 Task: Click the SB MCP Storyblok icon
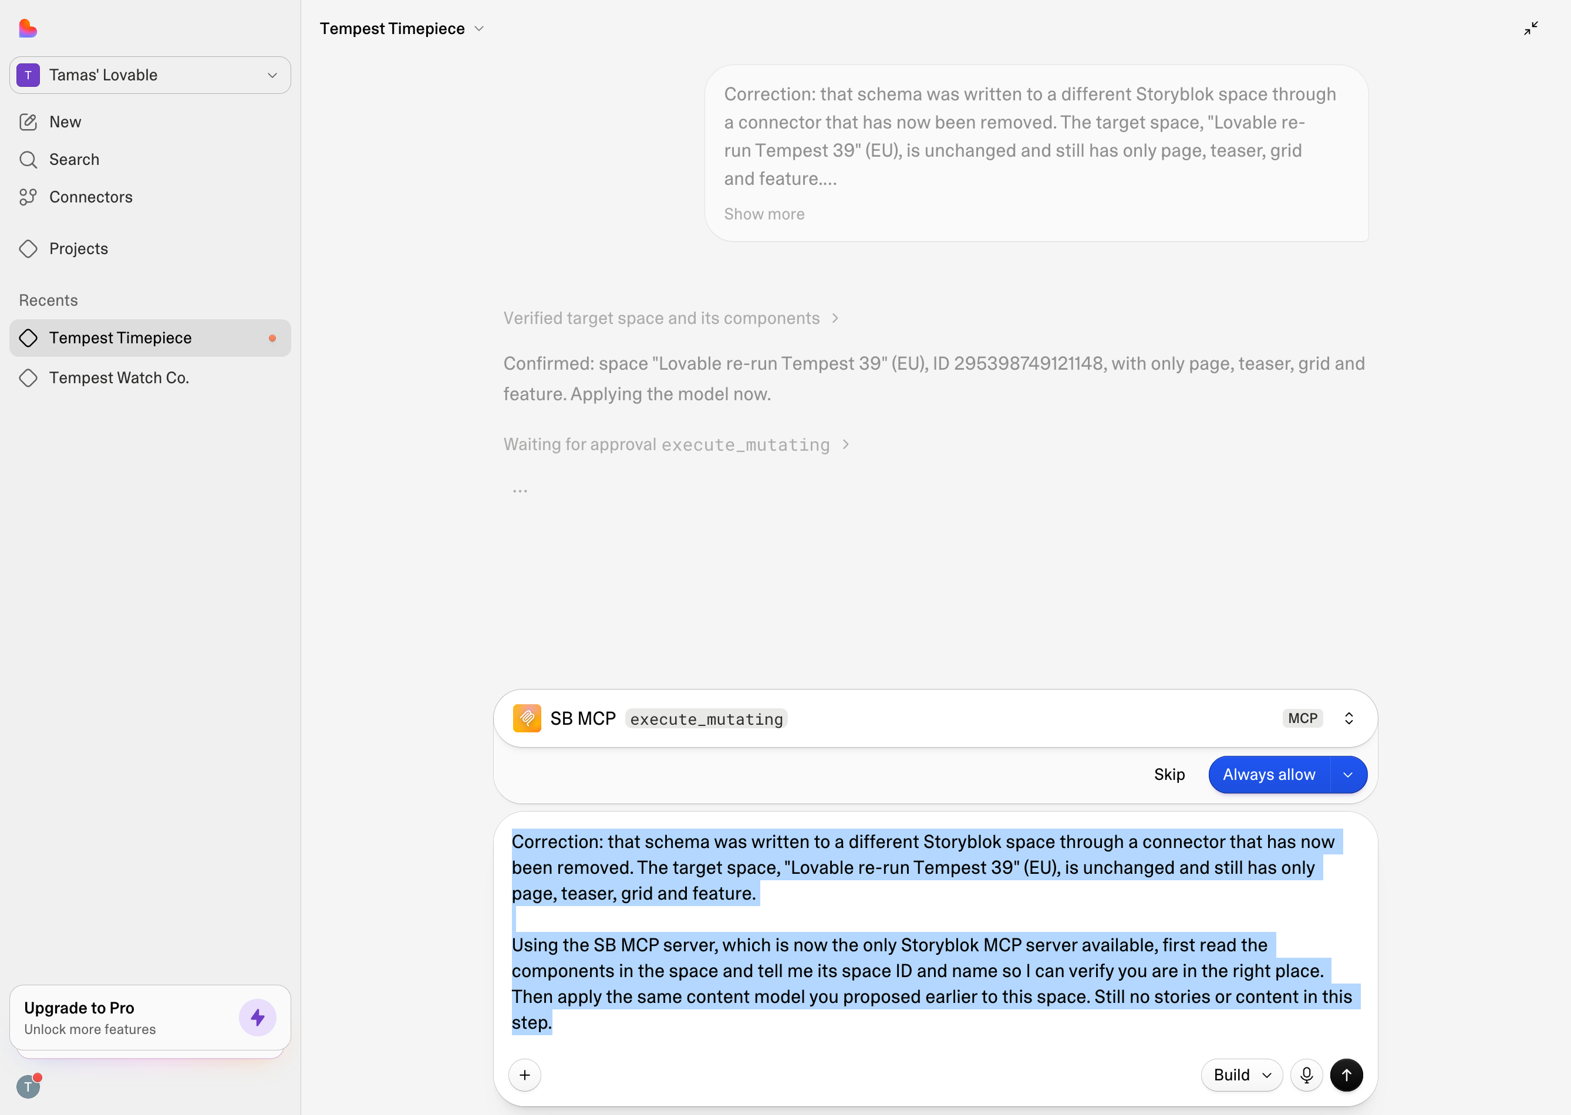click(x=527, y=718)
